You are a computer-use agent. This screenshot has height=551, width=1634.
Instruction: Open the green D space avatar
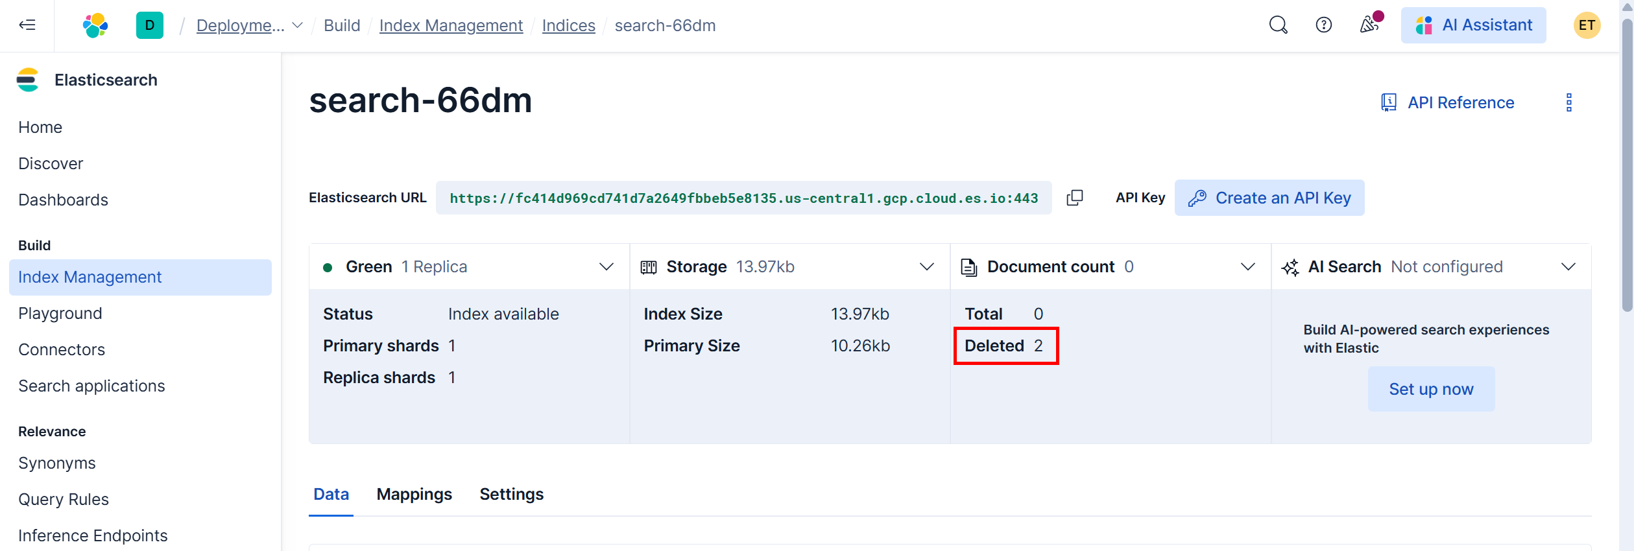click(x=150, y=25)
